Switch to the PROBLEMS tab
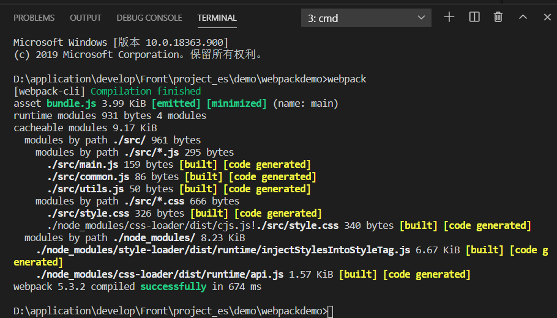 click(x=34, y=18)
